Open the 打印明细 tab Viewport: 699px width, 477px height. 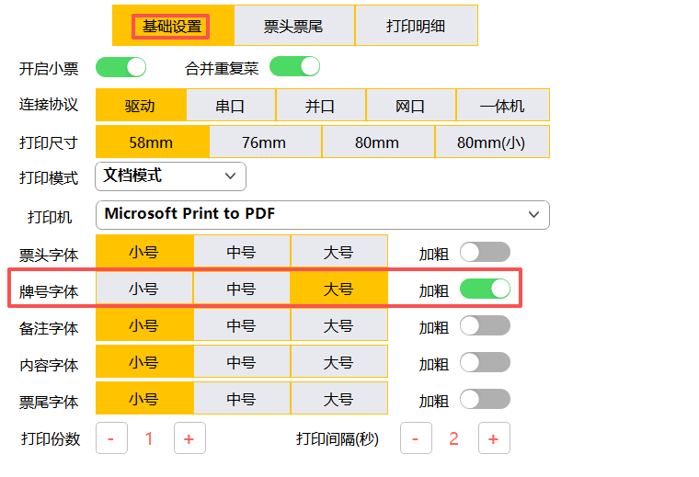click(416, 26)
